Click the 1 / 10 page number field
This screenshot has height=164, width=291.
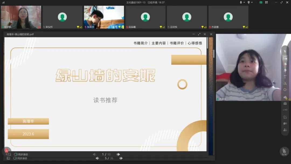click(x=106, y=154)
